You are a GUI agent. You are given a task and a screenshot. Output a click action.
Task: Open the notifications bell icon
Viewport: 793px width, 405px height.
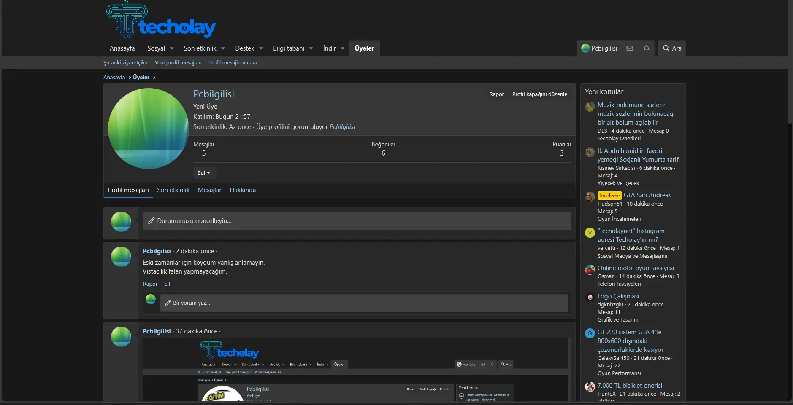[646, 48]
